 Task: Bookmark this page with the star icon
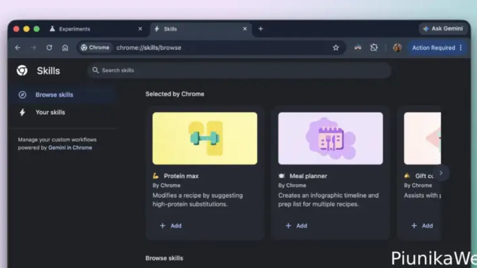click(x=336, y=48)
